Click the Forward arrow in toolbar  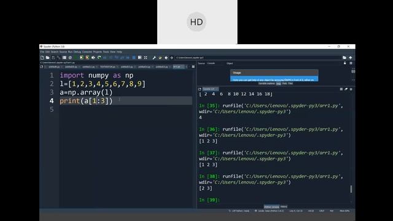click(x=172, y=58)
